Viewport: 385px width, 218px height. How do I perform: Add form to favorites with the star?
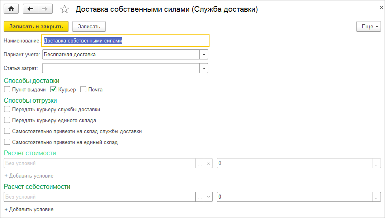[64, 9]
